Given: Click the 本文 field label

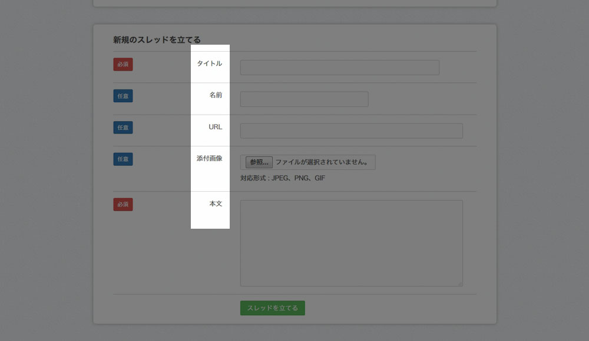Looking at the screenshot, I should tap(216, 203).
